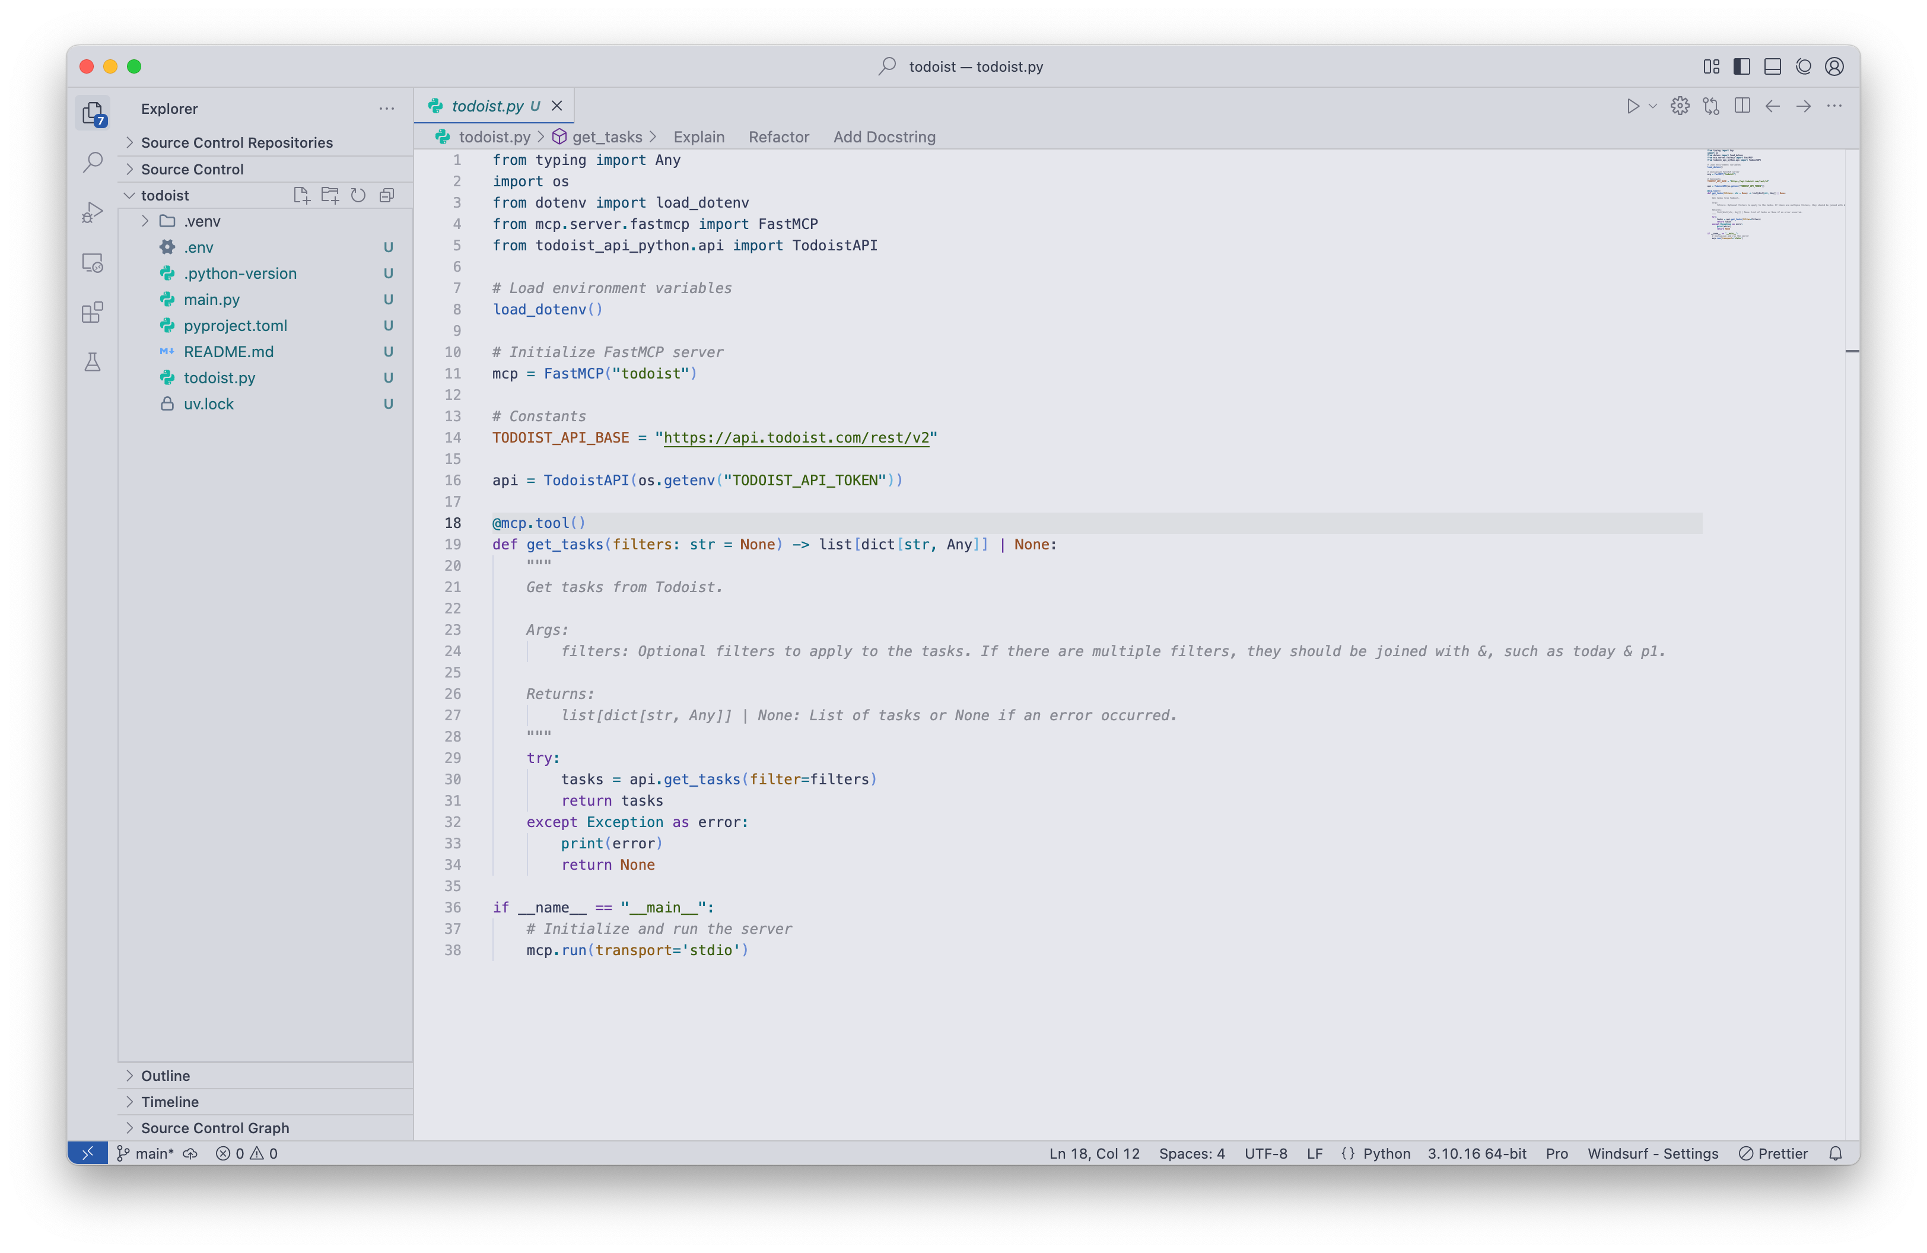Viewport: 1927px width, 1253px height.
Task: Navigate forward with the right arrow
Action: pyautogui.click(x=1803, y=106)
